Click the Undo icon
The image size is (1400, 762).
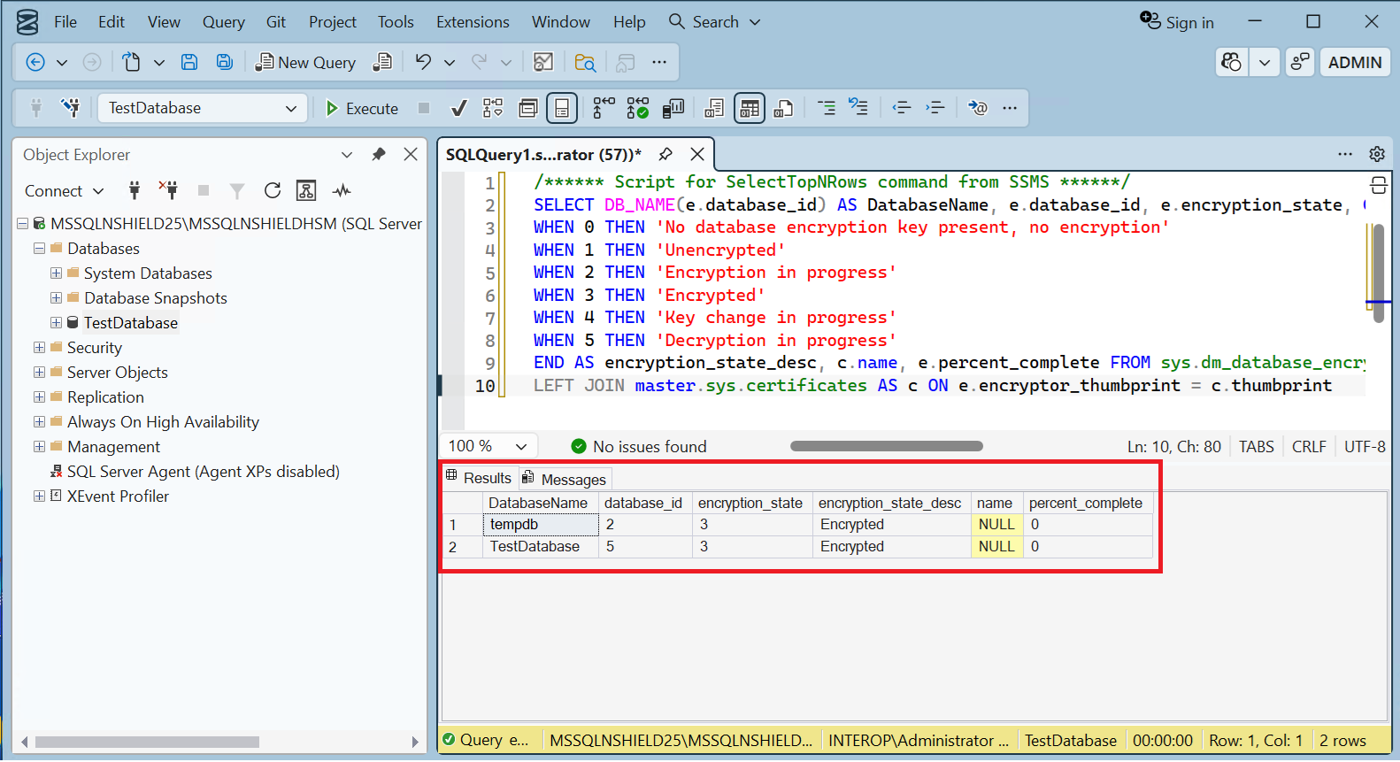coord(423,62)
